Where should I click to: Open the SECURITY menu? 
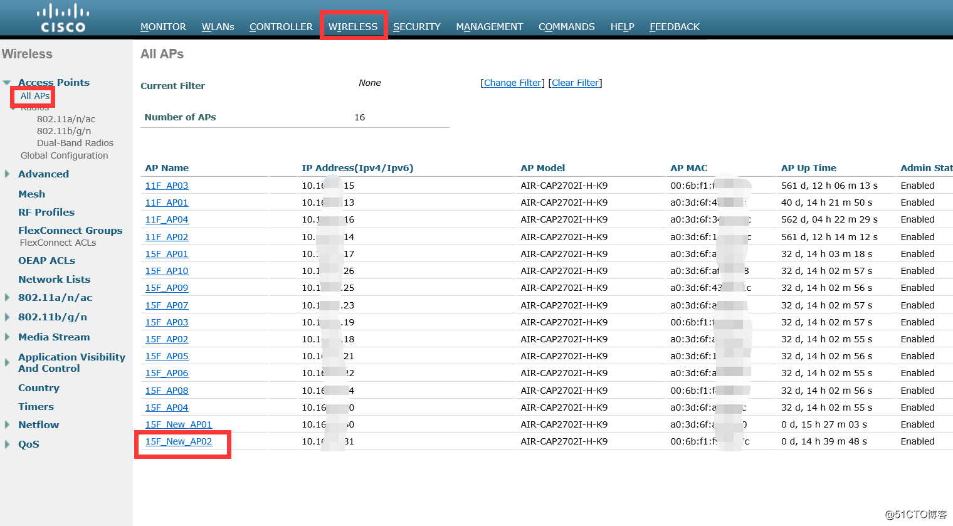point(417,27)
